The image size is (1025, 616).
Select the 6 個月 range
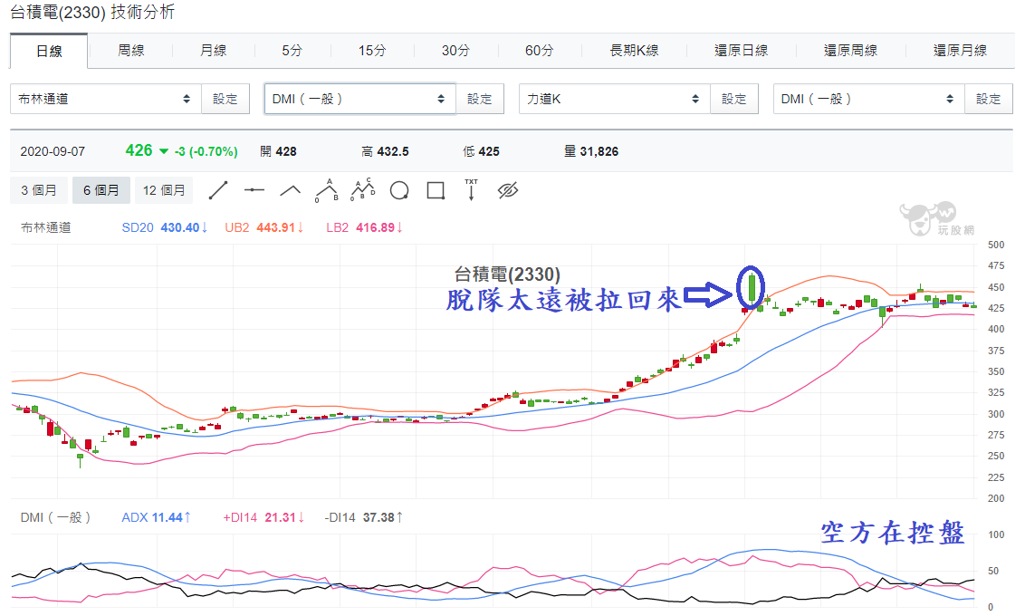101,190
